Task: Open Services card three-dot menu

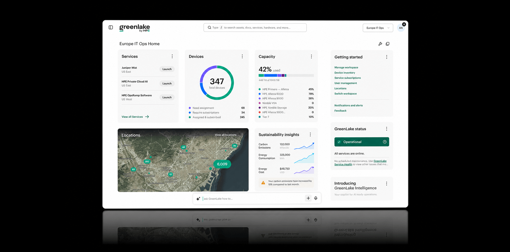Action: 172,56
